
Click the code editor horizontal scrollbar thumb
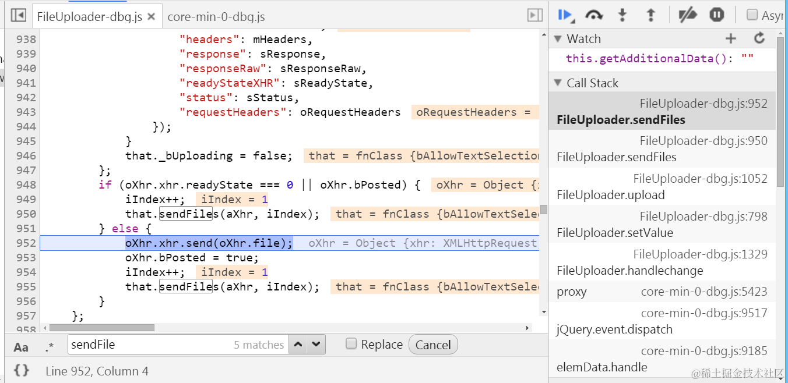[x=102, y=328]
